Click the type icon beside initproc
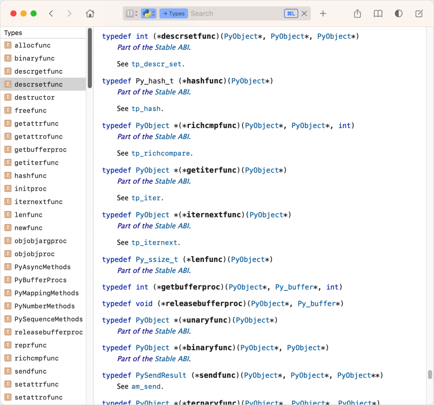Screen dimensions: 434x405 (x=8, y=189)
